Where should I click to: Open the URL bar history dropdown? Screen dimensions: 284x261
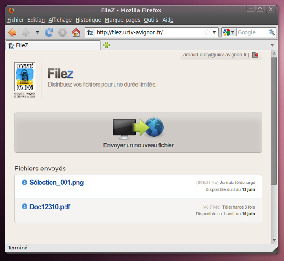pyautogui.click(x=214, y=33)
